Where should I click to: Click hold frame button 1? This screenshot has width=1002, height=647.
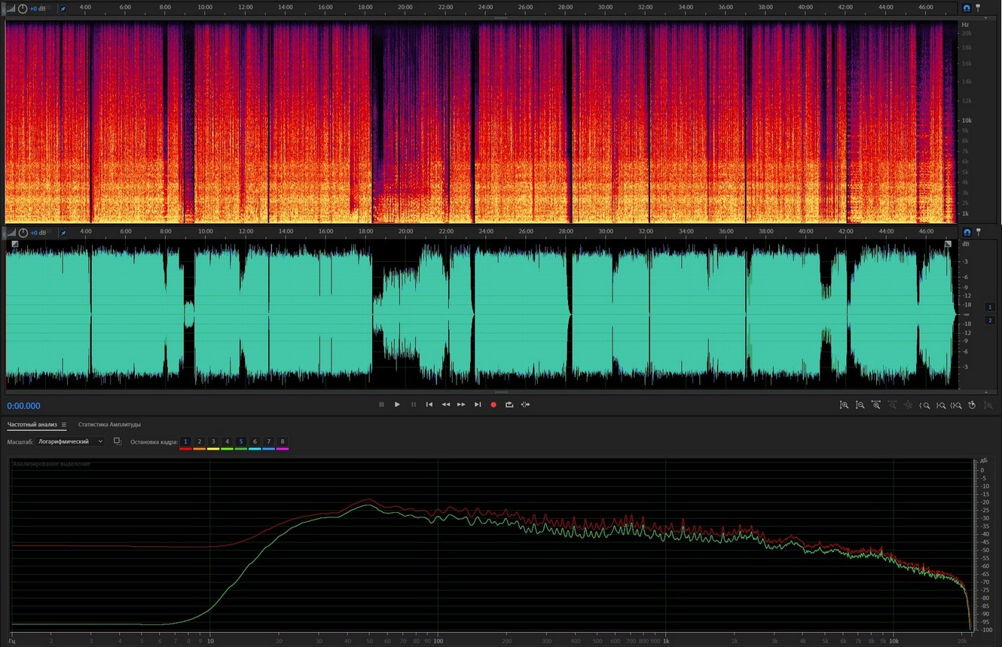point(185,441)
